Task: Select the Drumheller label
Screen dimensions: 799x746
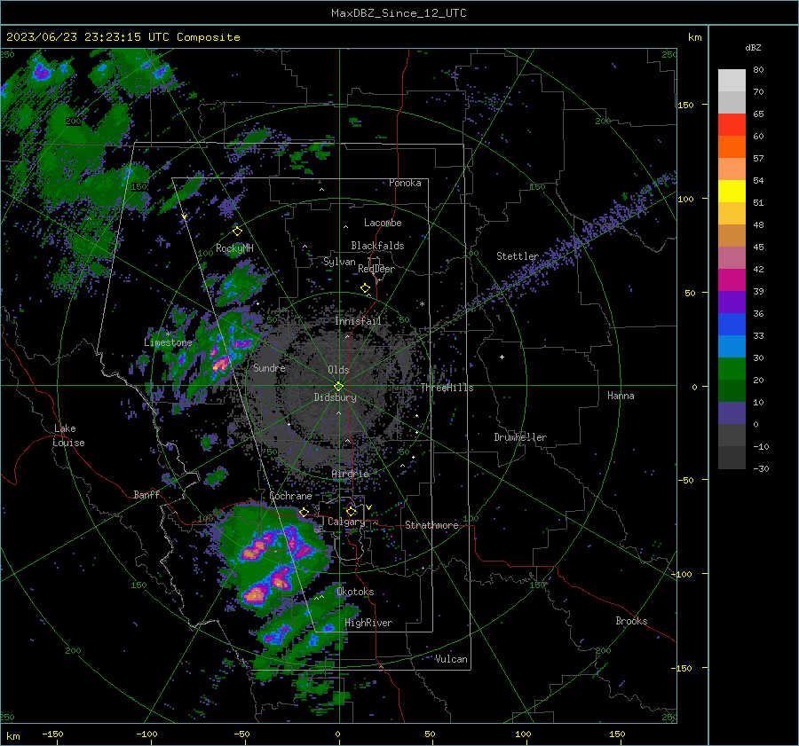Action: coord(520,437)
